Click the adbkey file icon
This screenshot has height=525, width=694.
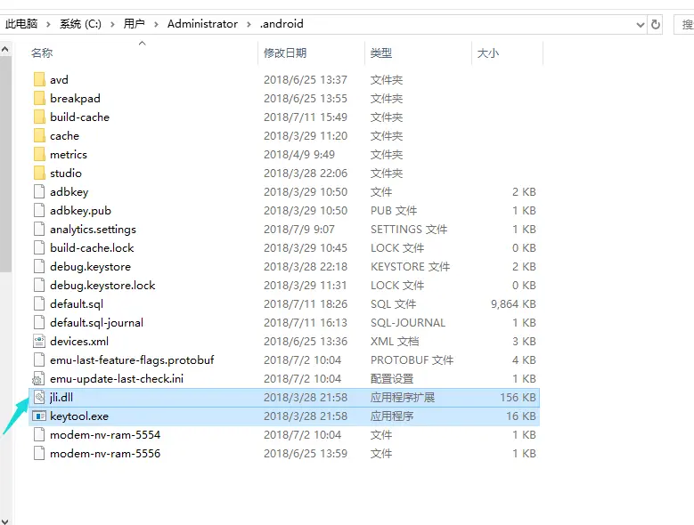click(x=39, y=192)
